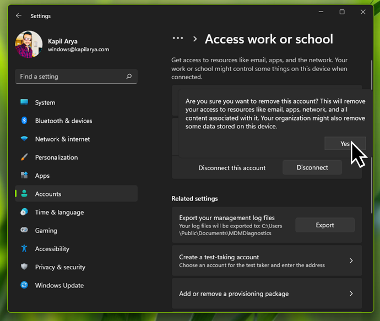Select the Network & internet Wi-Fi icon
380x321 pixels.
[24, 139]
